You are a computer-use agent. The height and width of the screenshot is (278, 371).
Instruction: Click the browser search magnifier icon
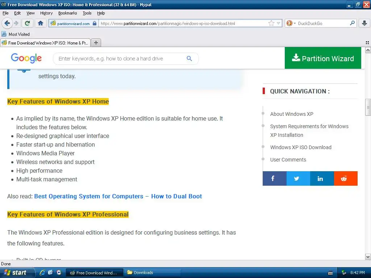point(352,23)
